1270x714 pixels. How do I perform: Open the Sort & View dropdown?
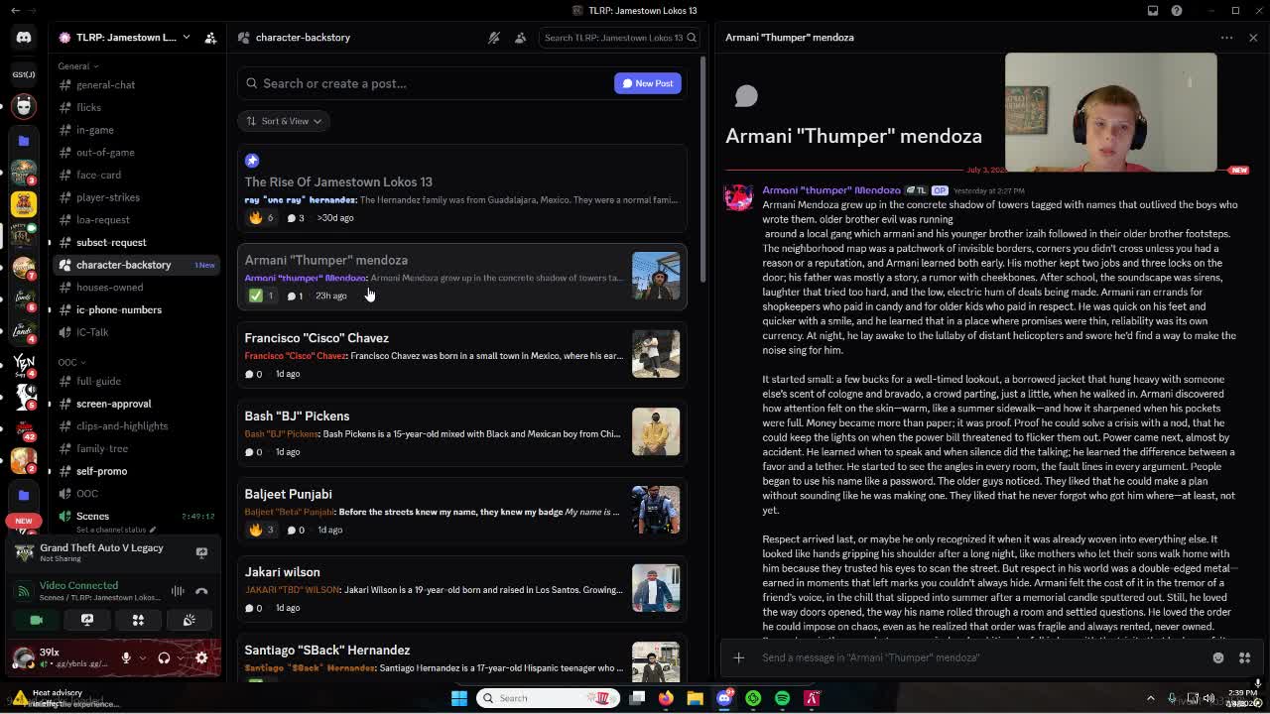click(x=285, y=121)
